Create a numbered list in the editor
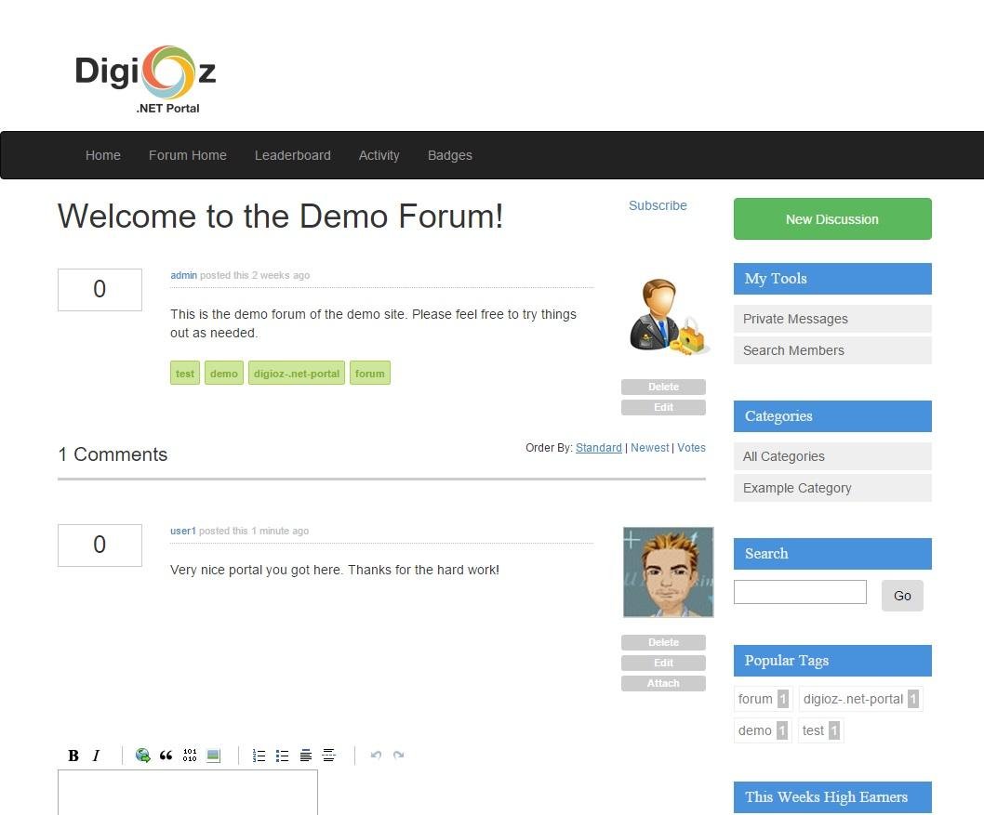The width and height of the screenshot is (984, 815). [x=259, y=756]
